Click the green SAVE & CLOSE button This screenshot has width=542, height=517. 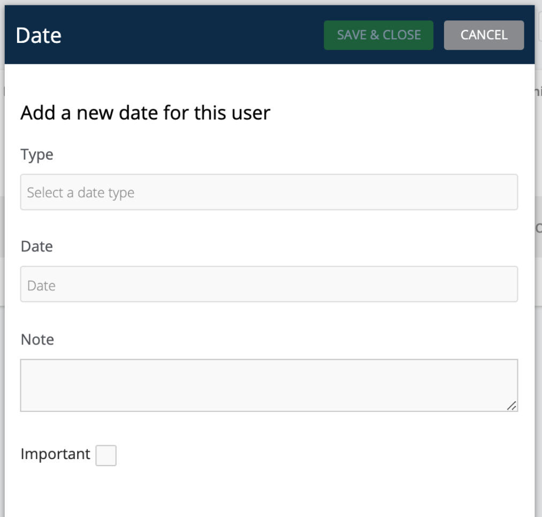(378, 35)
